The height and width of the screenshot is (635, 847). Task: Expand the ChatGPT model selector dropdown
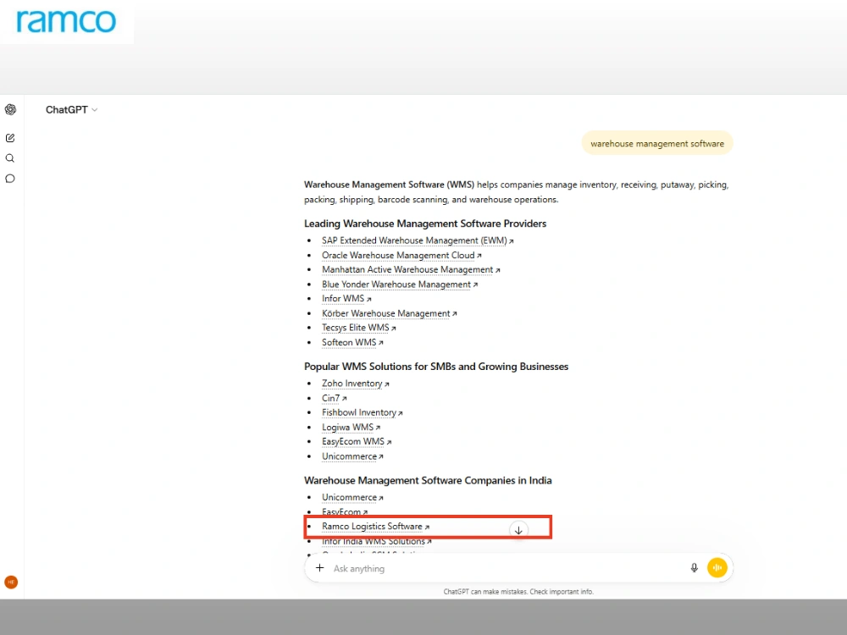71,109
